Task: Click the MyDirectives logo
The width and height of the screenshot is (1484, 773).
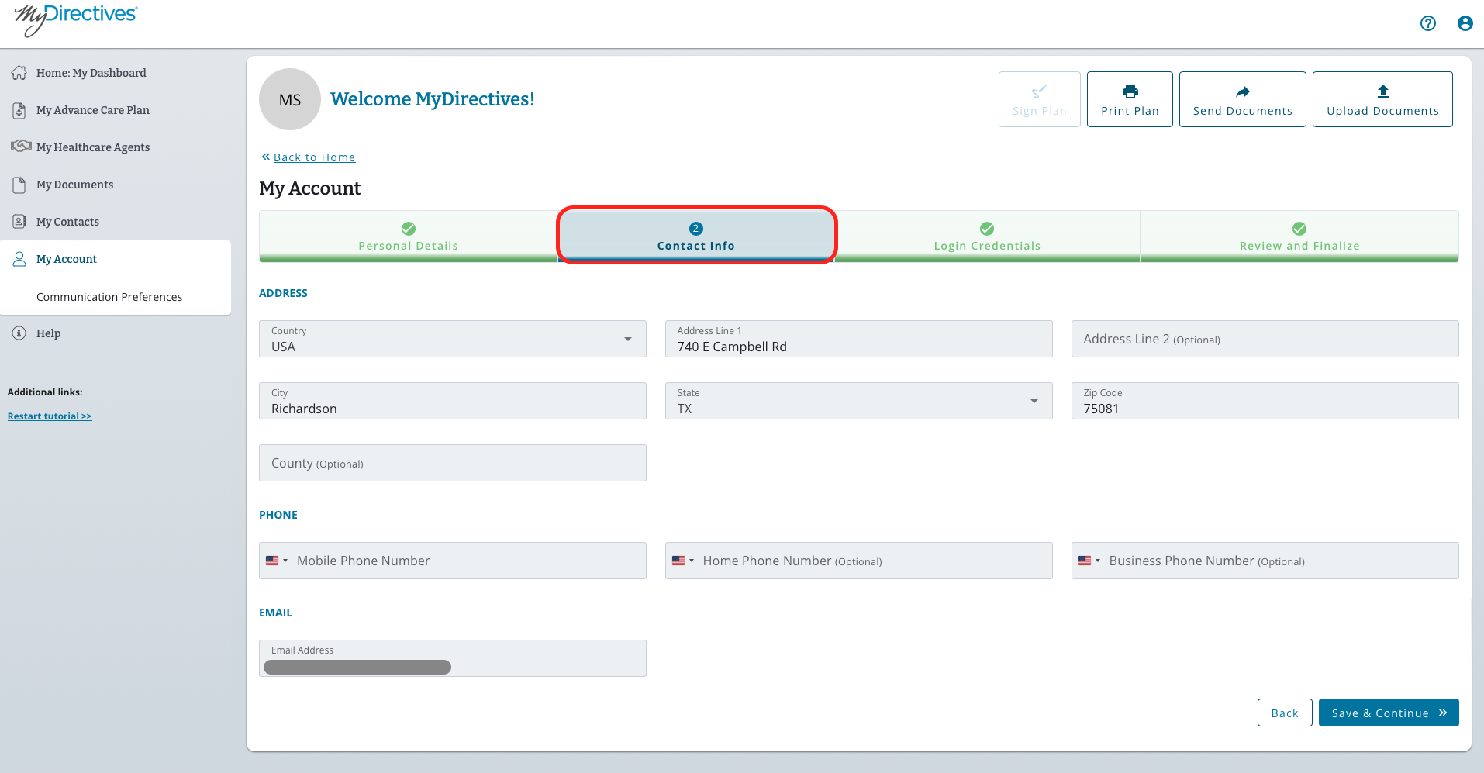Action: (76, 20)
